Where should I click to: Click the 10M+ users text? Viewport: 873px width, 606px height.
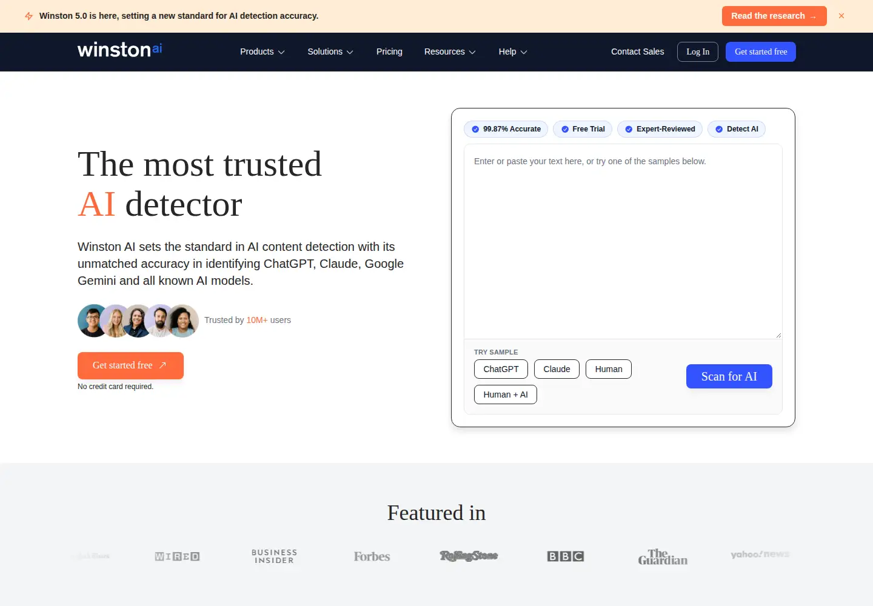pos(269,321)
